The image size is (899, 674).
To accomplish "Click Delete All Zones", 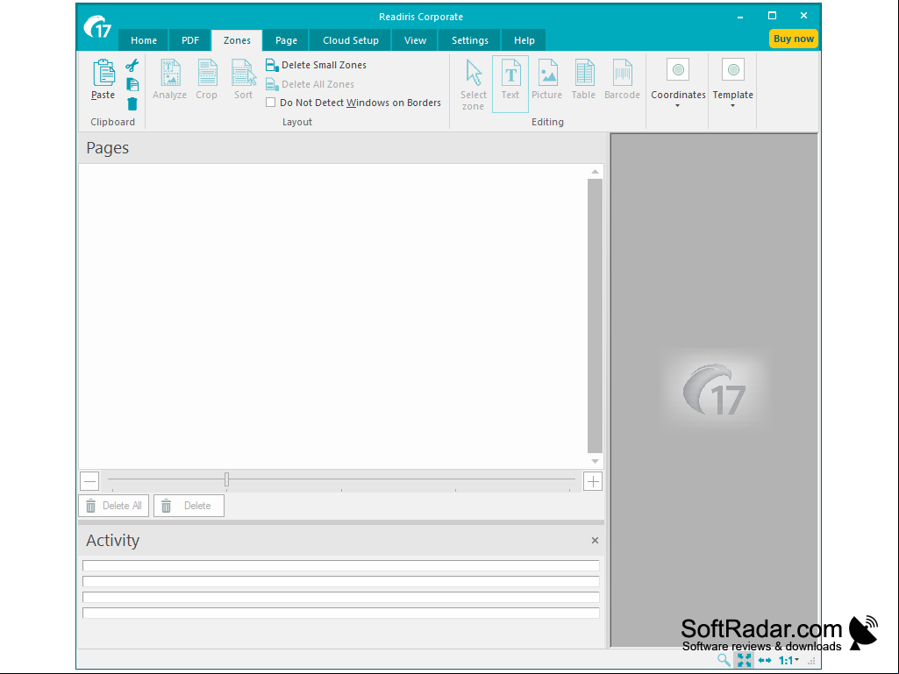I will [310, 84].
